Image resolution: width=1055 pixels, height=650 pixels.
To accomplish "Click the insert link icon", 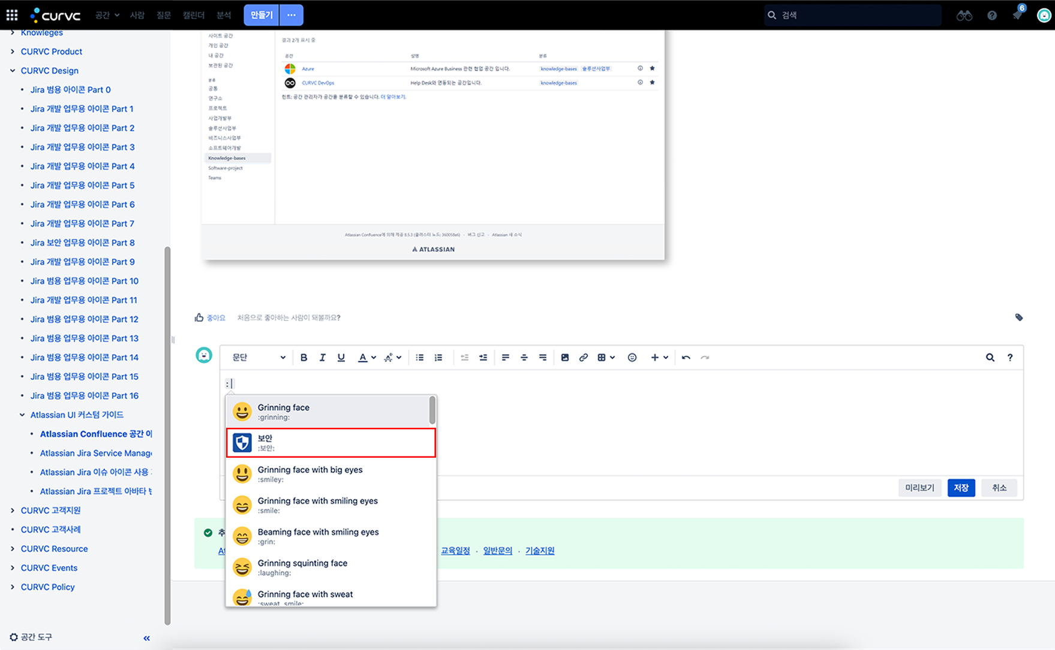I will coord(583,358).
